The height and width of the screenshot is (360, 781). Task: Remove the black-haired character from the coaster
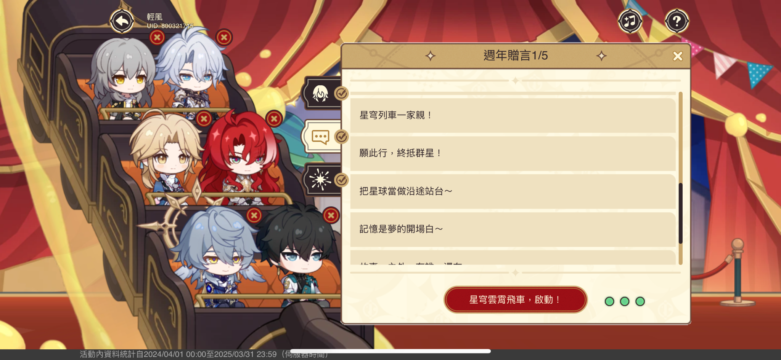point(331,215)
